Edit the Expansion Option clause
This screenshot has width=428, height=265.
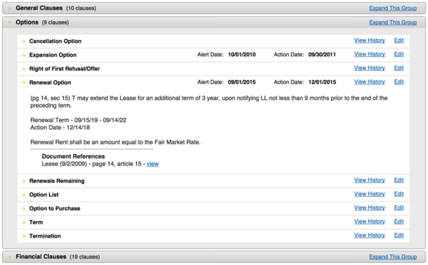click(399, 54)
